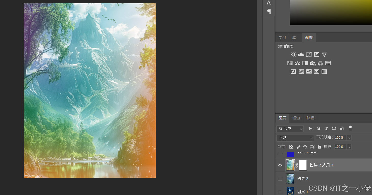Image resolution: width=372 pixels, height=195 pixels.
Task: Click link icon between layer and mask
Action: pos(297,165)
